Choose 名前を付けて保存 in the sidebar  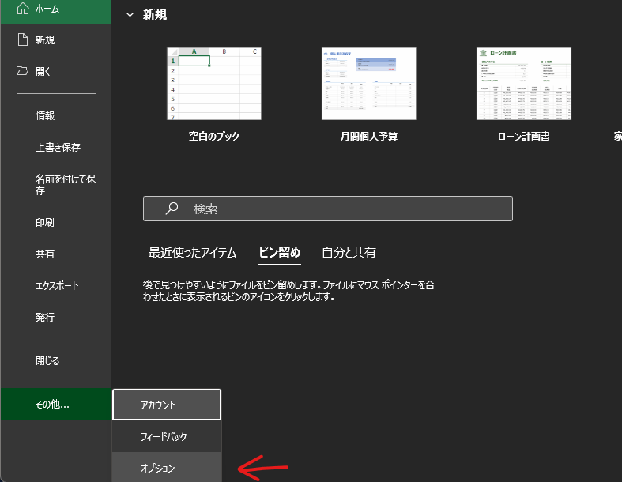[56, 185]
